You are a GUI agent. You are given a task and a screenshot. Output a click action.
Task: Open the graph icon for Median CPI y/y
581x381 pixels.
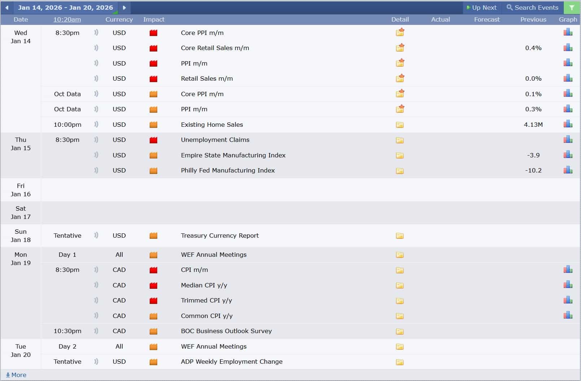(568, 284)
